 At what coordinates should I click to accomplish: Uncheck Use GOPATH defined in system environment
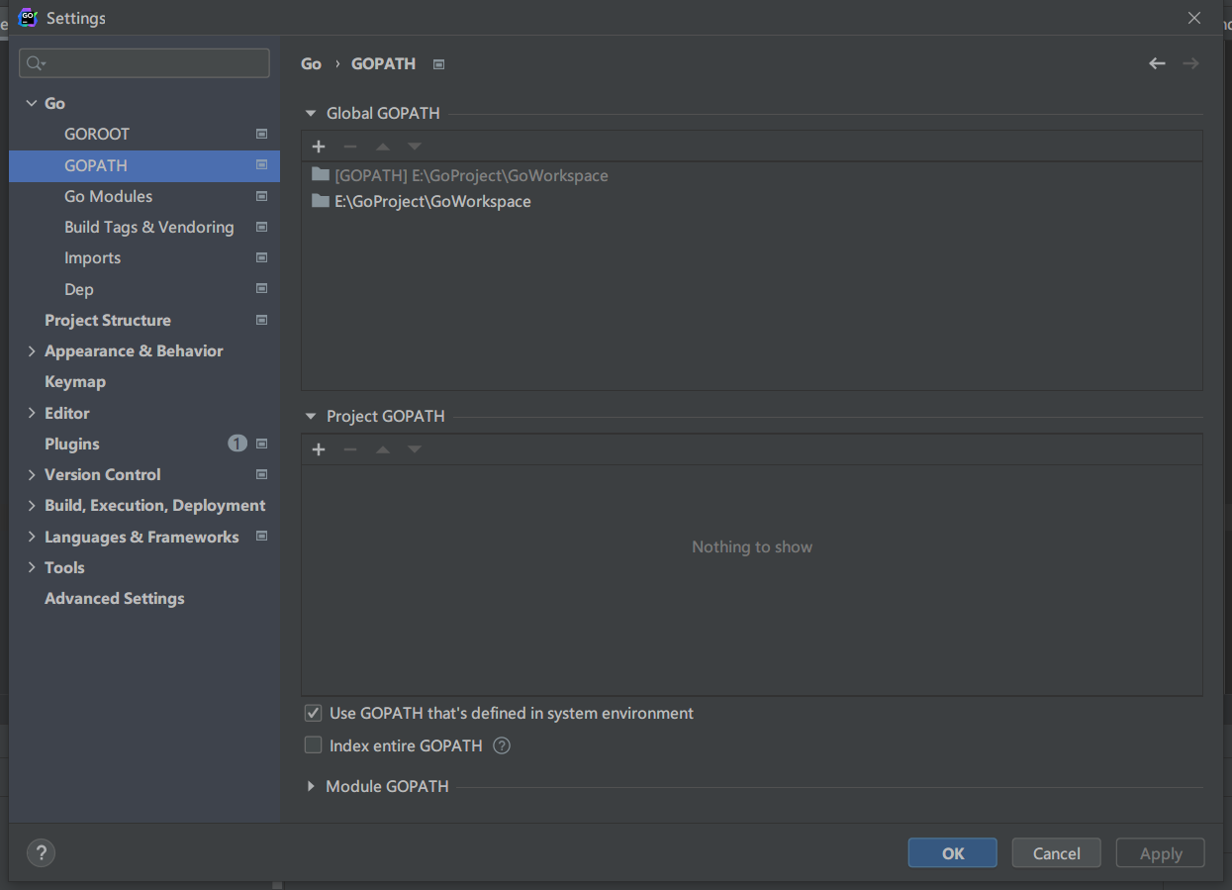coord(313,713)
